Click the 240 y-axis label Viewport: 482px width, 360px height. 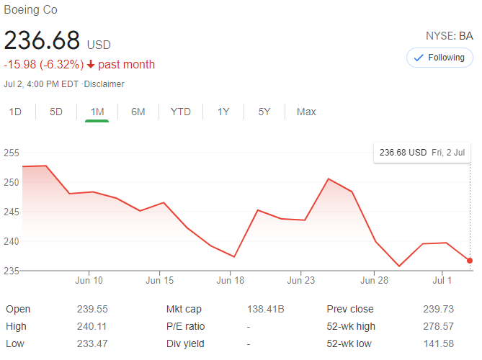click(x=12, y=241)
